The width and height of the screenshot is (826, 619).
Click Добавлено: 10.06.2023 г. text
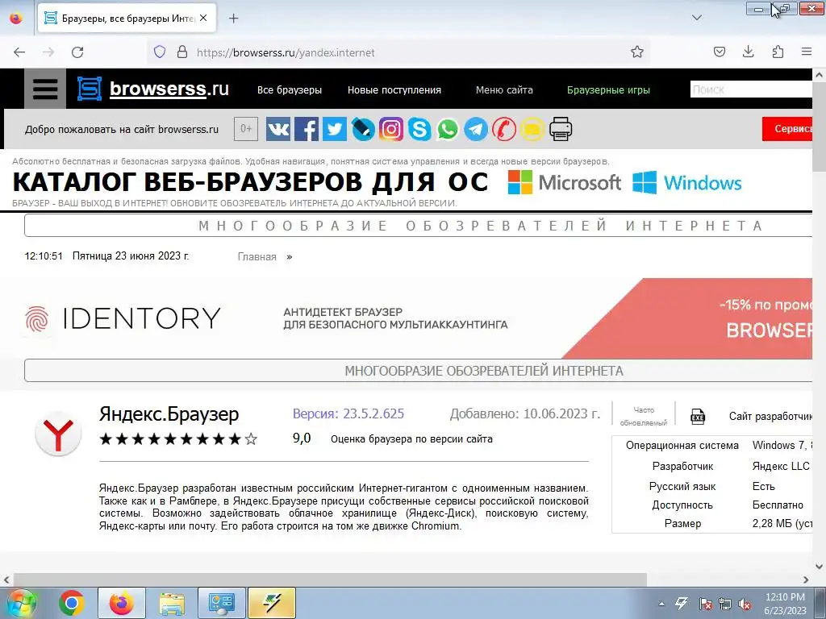[524, 413]
